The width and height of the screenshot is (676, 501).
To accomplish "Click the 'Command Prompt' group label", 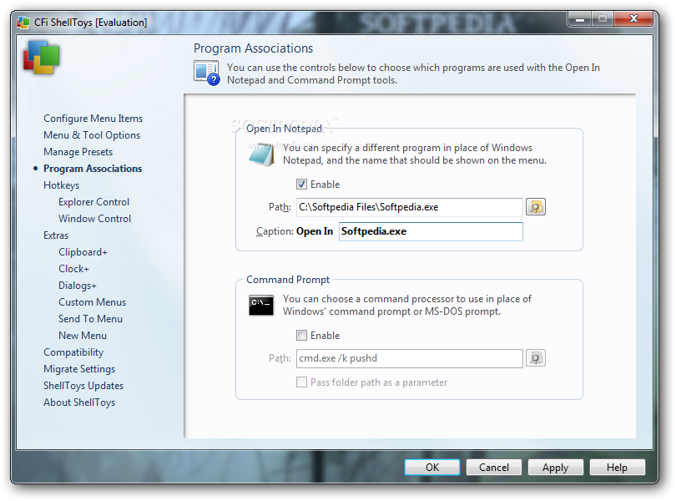I will pos(288,280).
